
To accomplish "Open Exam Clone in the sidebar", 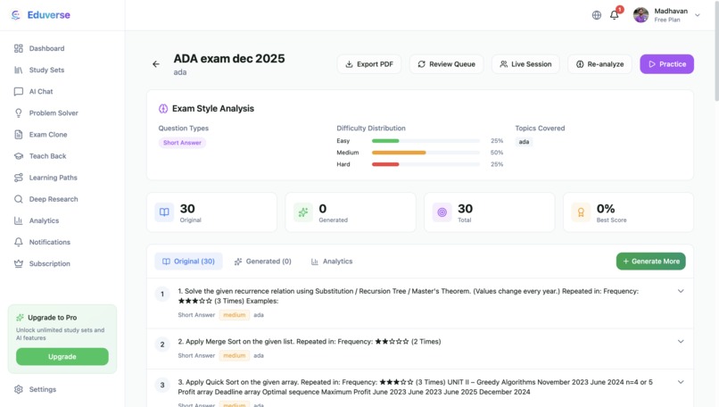I will [62, 135].
